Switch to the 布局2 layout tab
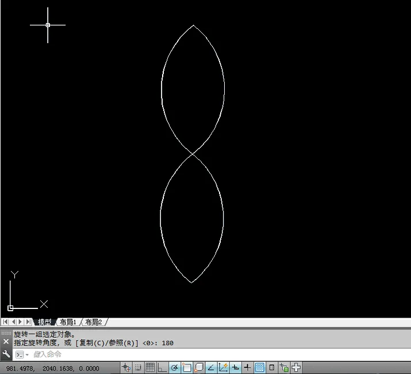This screenshot has height=374, width=411. click(94, 322)
